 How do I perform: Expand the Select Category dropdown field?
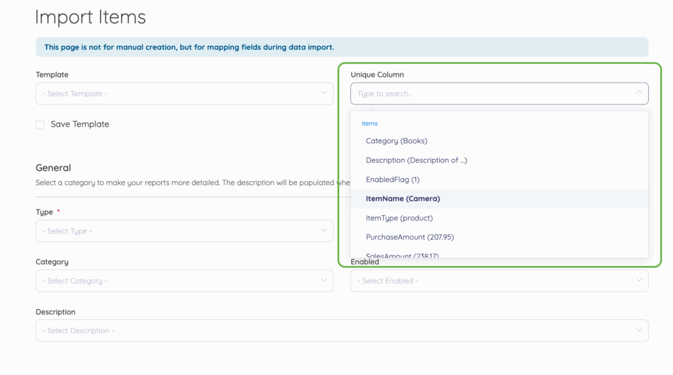tap(177, 280)
